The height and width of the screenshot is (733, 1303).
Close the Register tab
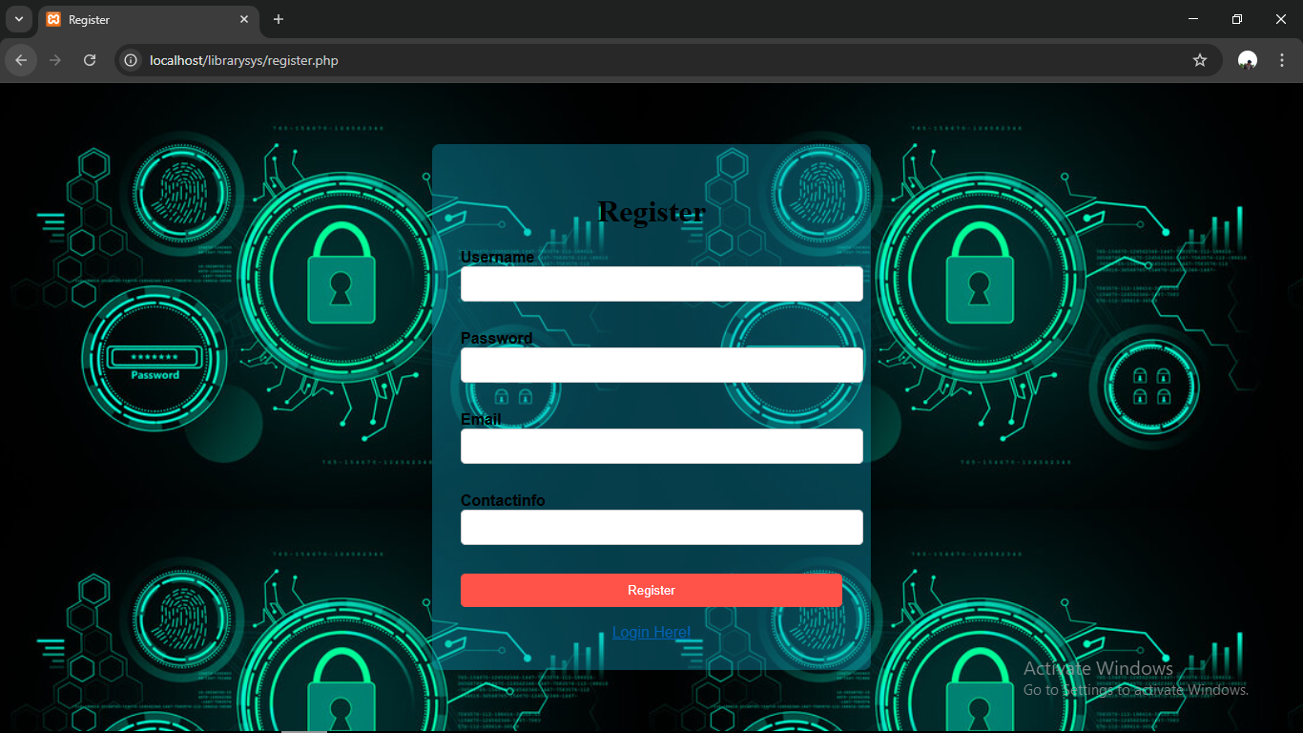[244, 19]
